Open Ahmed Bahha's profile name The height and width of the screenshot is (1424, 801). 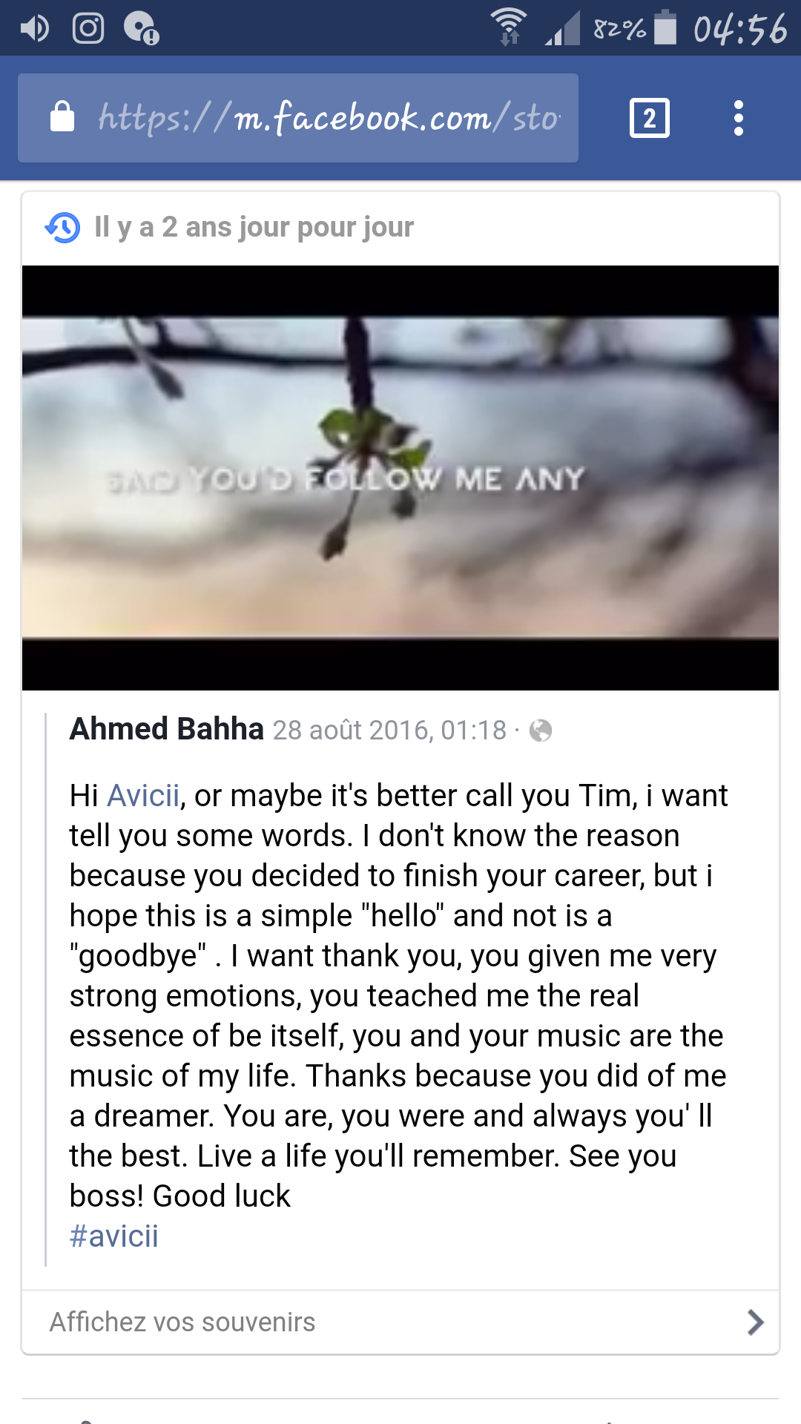[x=167, y=729]
